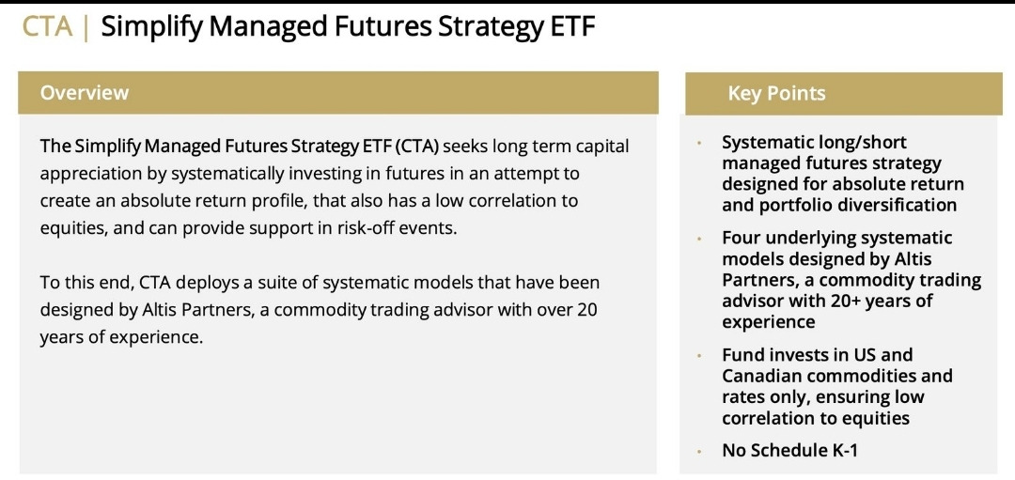Select the 'Four underlying systematic models' key point

click(x=851, y=280)
